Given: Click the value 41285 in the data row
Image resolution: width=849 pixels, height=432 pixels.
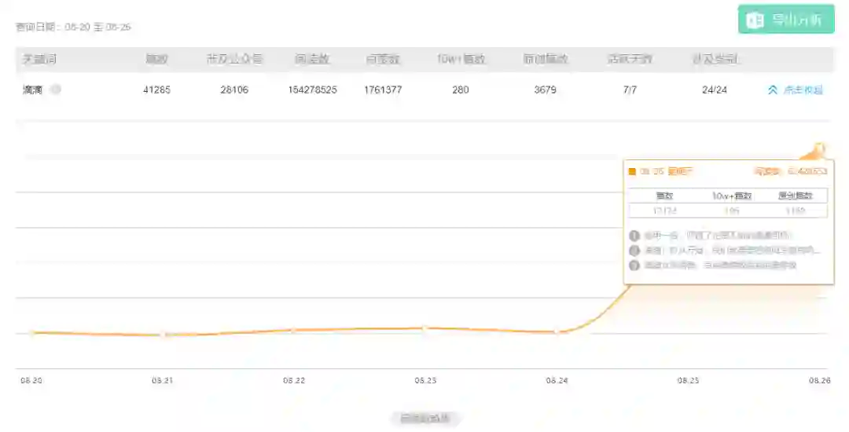Looking at the screenshot, I should pos(156,90).
